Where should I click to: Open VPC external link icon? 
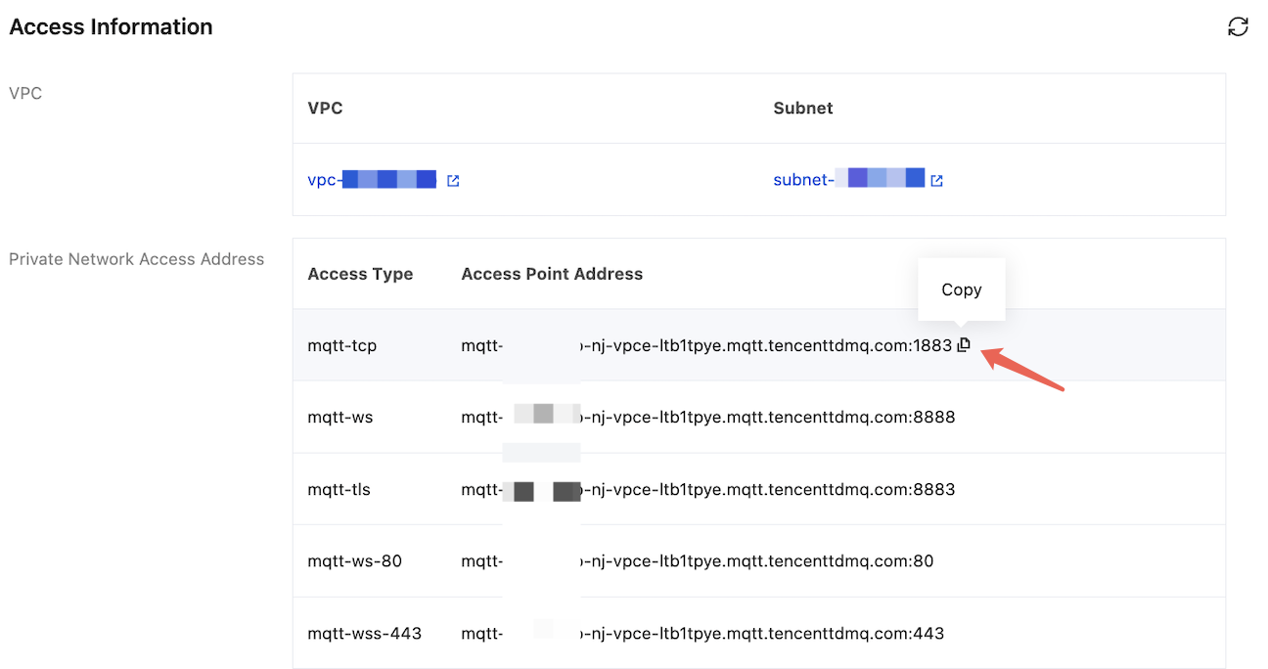(x=453, y=181)
